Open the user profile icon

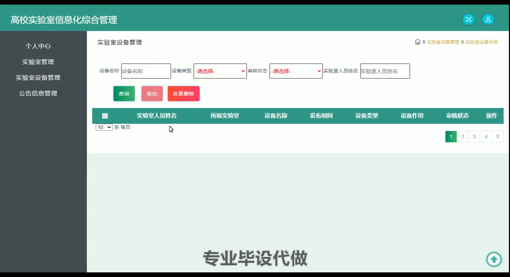click(x=488, y=19)
